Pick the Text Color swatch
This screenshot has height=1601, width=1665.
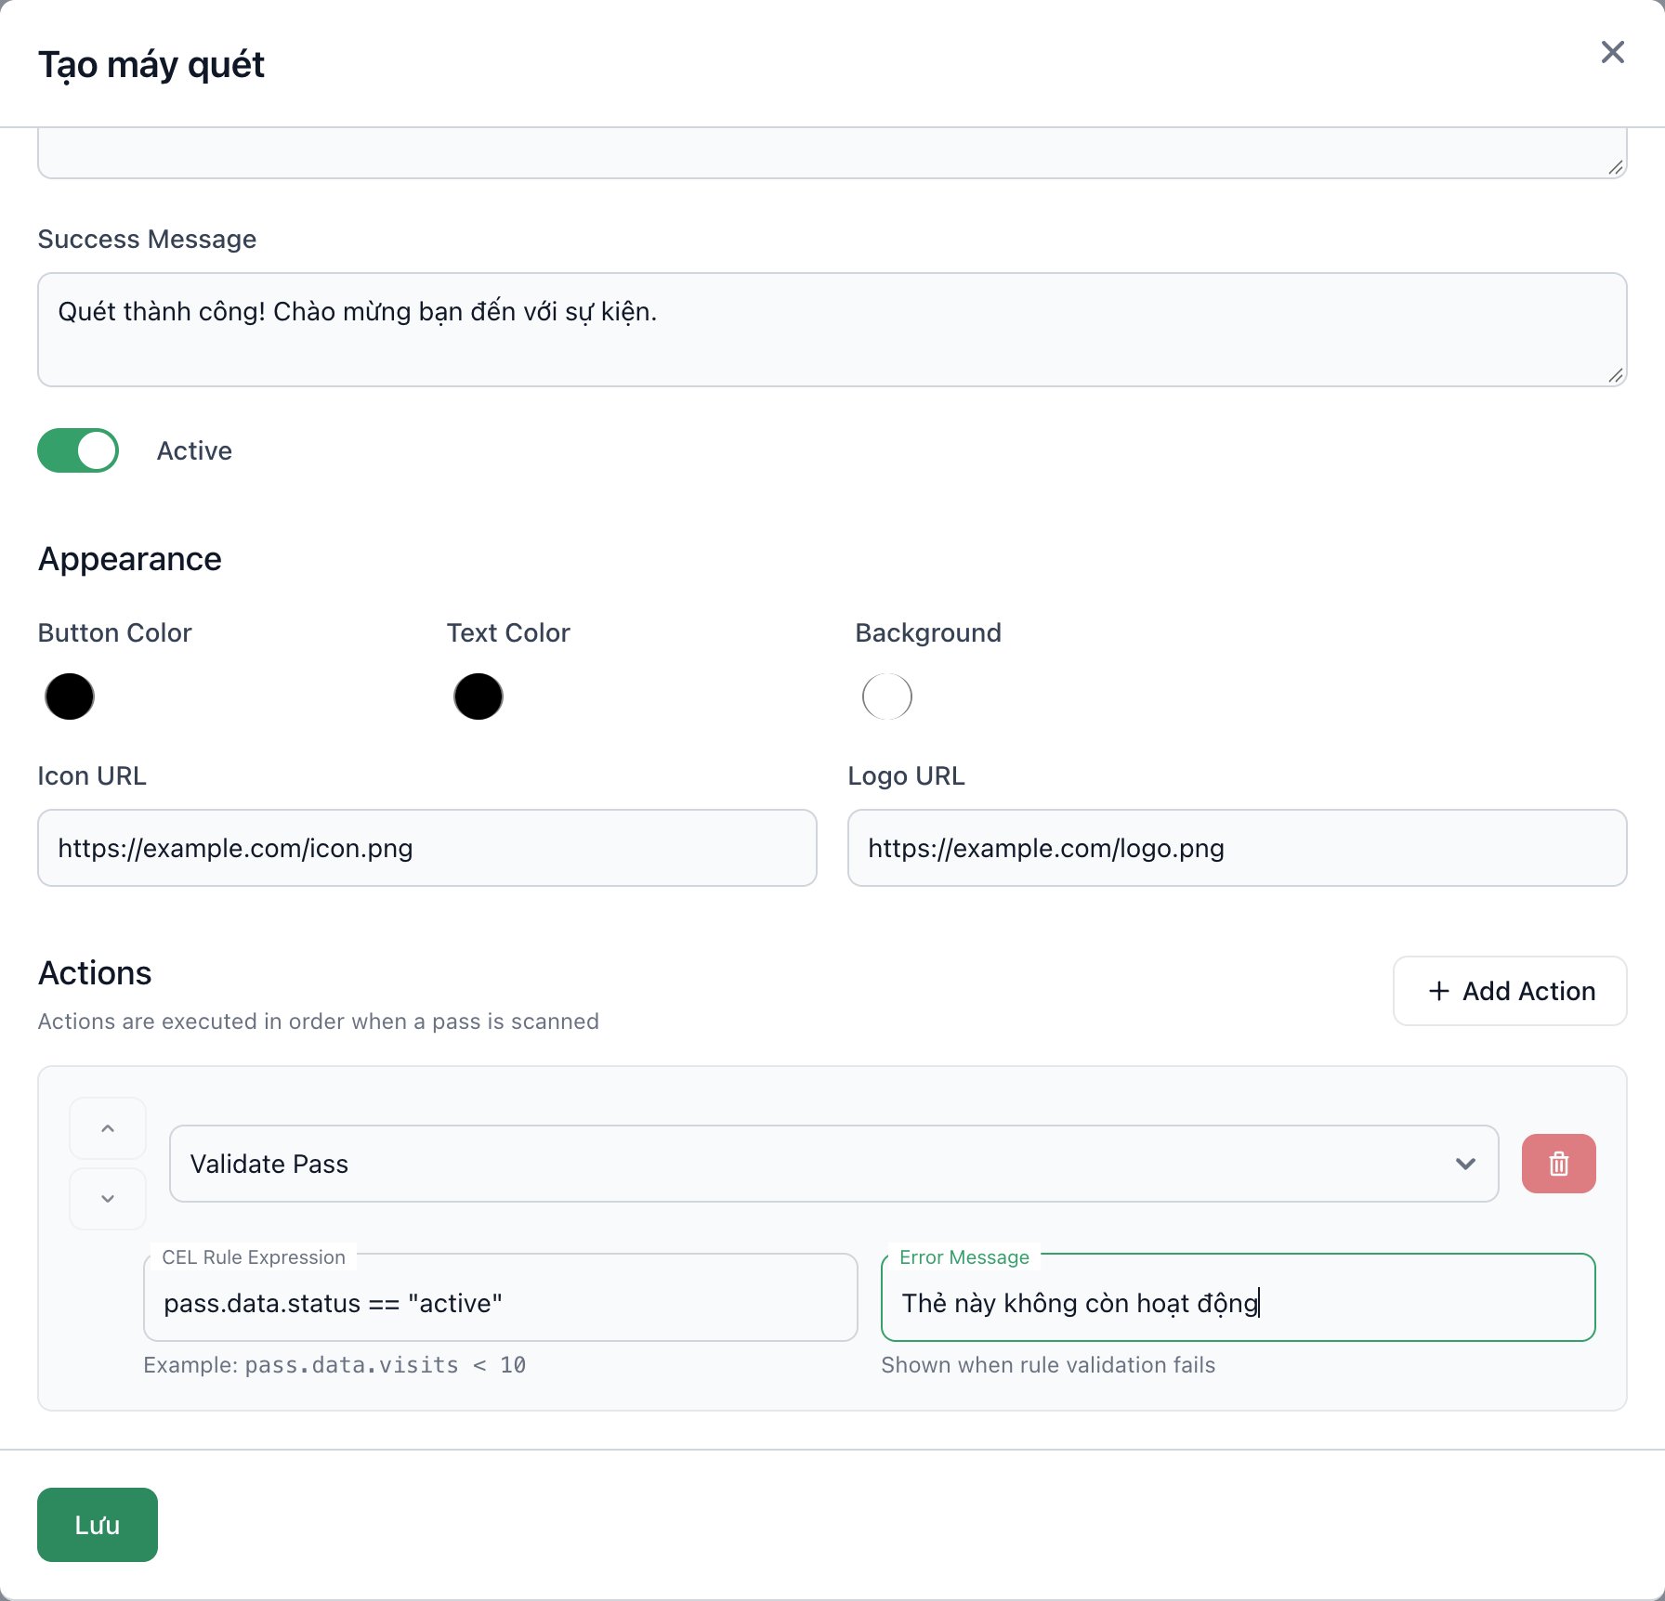(479, 696)
